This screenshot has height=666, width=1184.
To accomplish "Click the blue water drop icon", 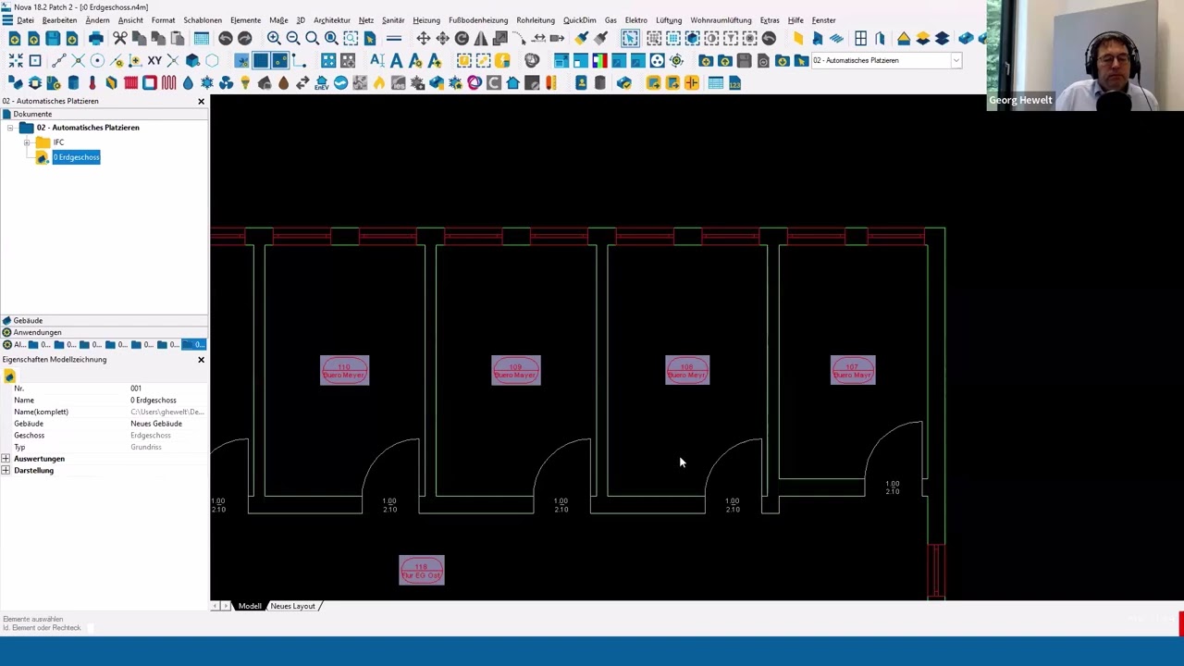I will coord(188,83).
